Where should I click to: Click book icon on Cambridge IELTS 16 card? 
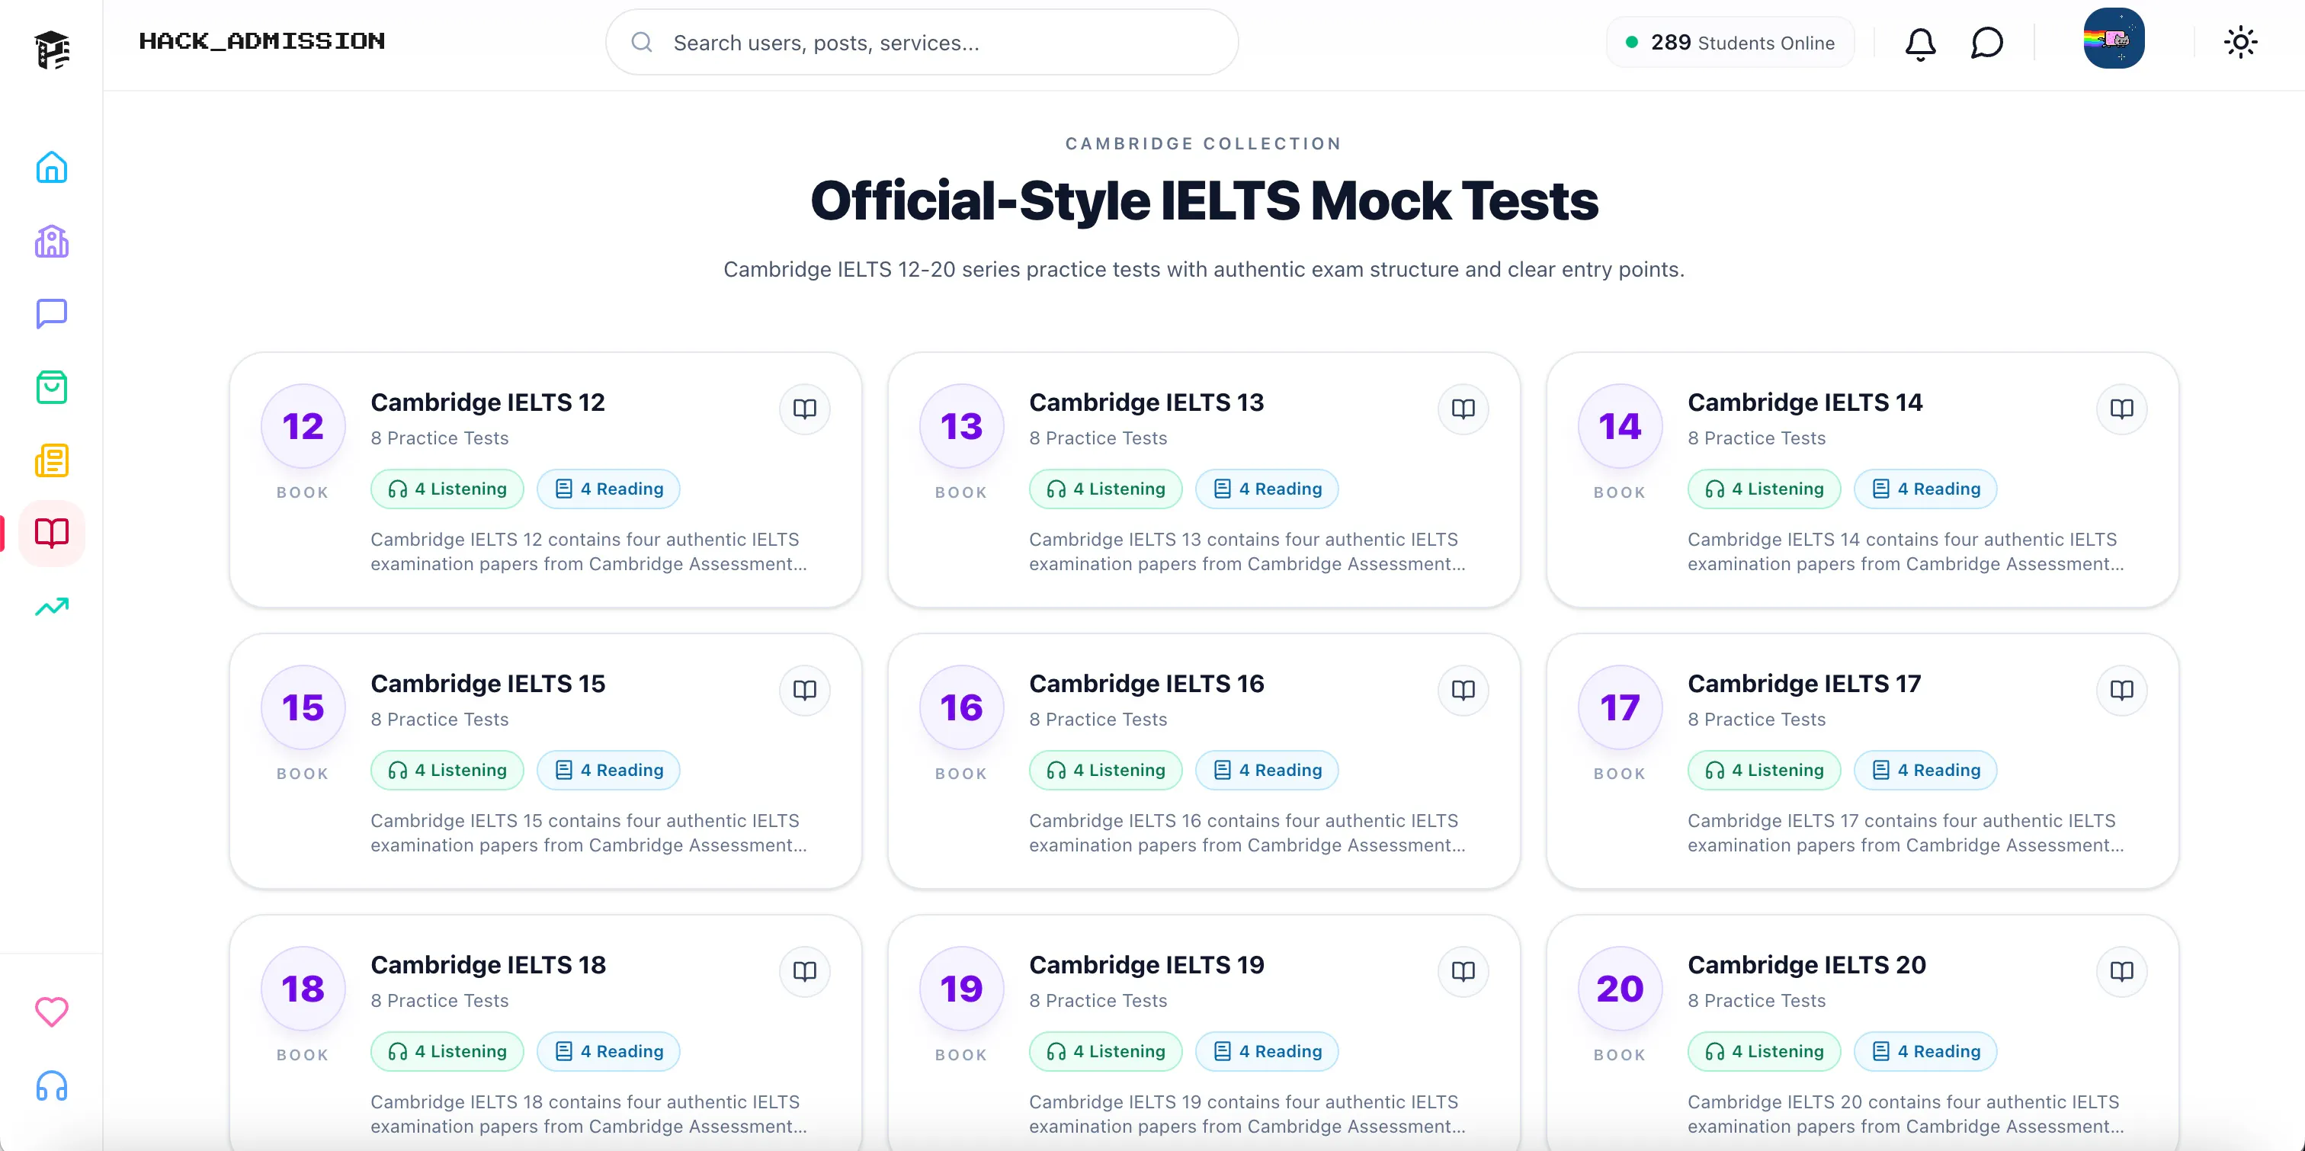point(1463,690)
